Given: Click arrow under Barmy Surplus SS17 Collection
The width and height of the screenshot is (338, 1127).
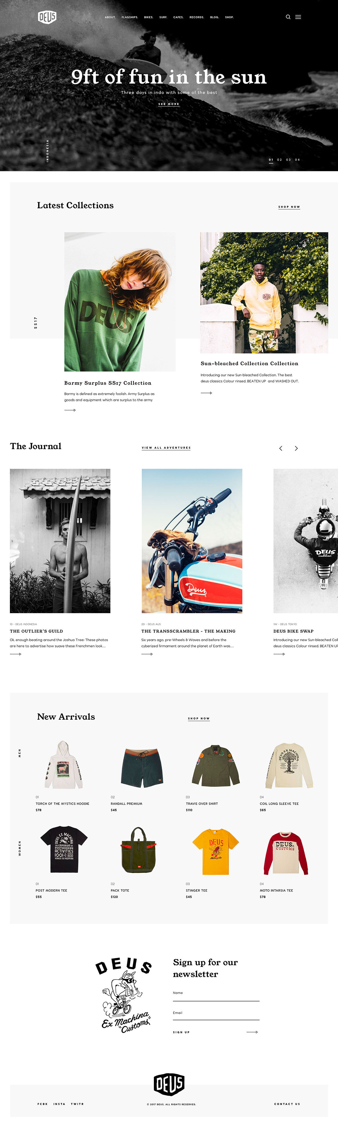Looking at the screenshot, I should [x=70, y=410].
